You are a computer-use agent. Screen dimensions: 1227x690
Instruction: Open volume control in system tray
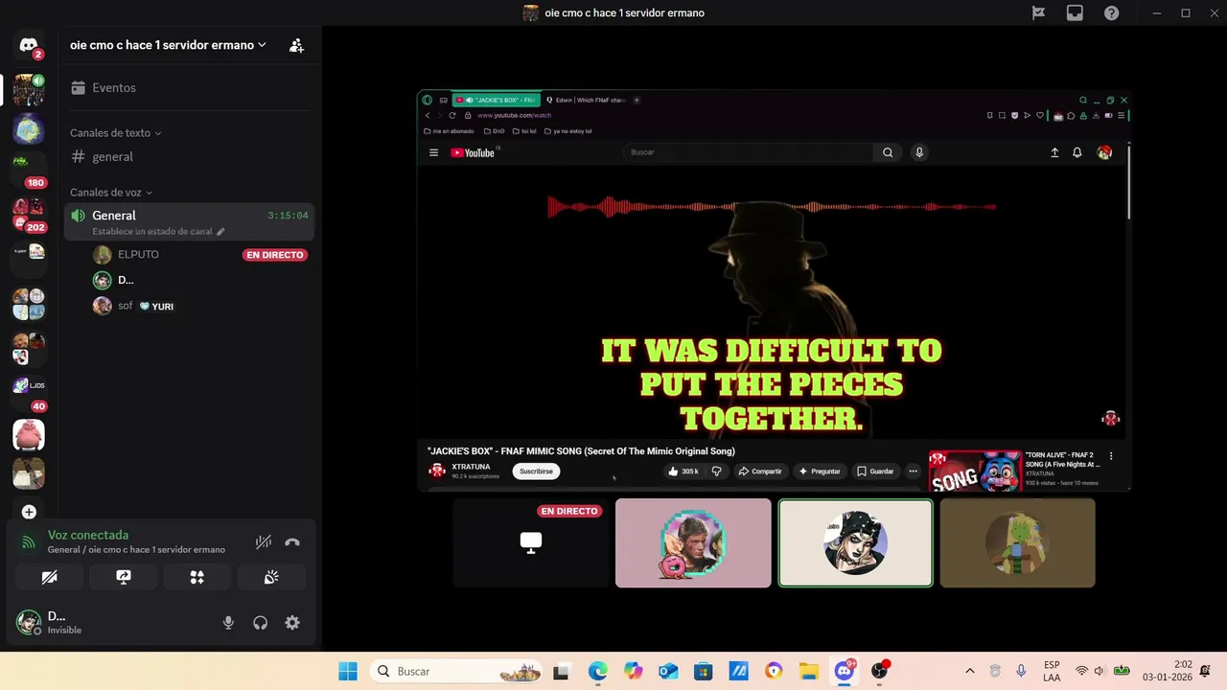pyautogui.click(x=1100, y=671)
